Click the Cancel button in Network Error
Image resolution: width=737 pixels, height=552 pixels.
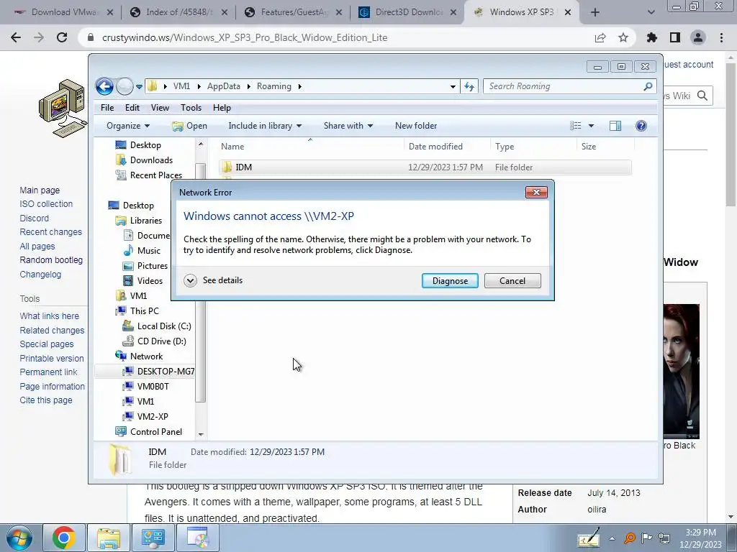pyautogui.click(x=512, y=281)
